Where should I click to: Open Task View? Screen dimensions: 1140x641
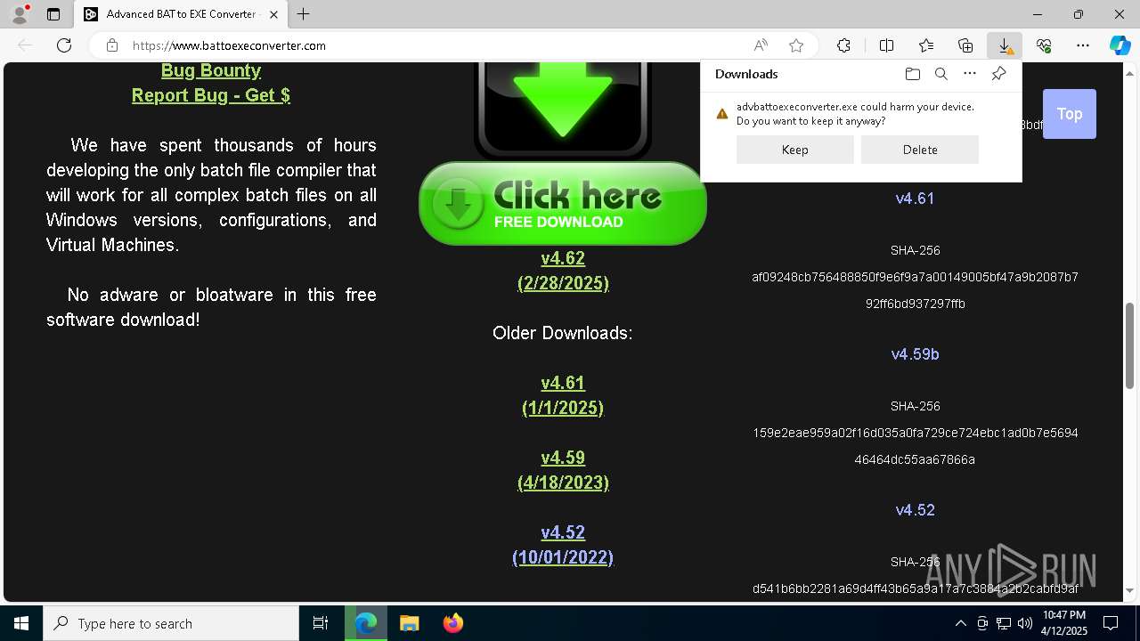click(x=321, y=623)
